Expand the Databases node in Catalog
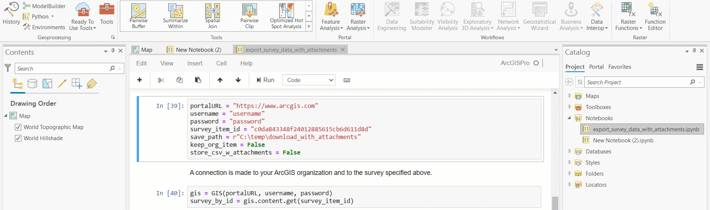 coord(569,151)
